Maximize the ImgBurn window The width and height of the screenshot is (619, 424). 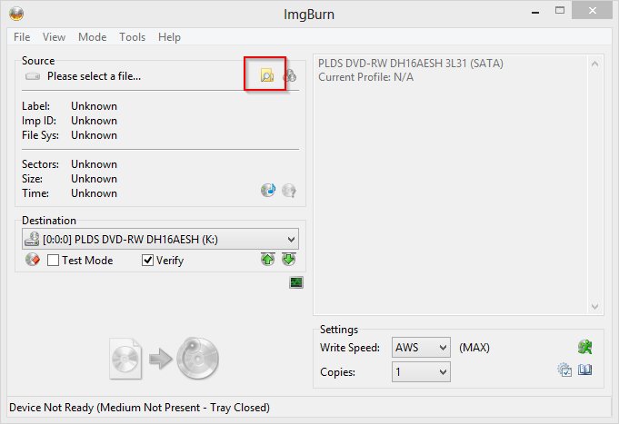tap(560, 11)
